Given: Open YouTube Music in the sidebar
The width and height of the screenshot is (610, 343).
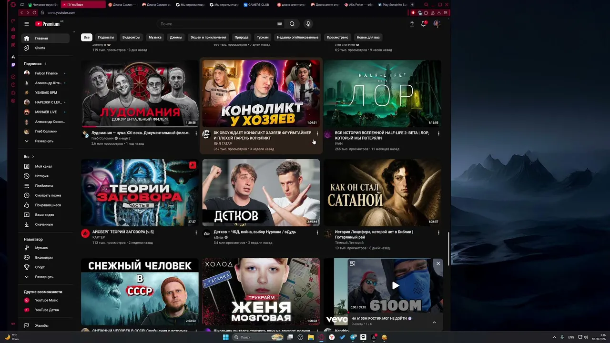Looking at the screenshot, I should coord(46,300).
